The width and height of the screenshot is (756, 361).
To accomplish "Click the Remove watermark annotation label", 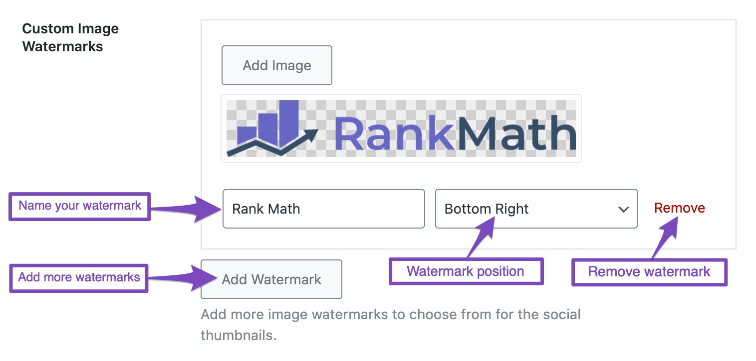I will click(x=648, y=271).
